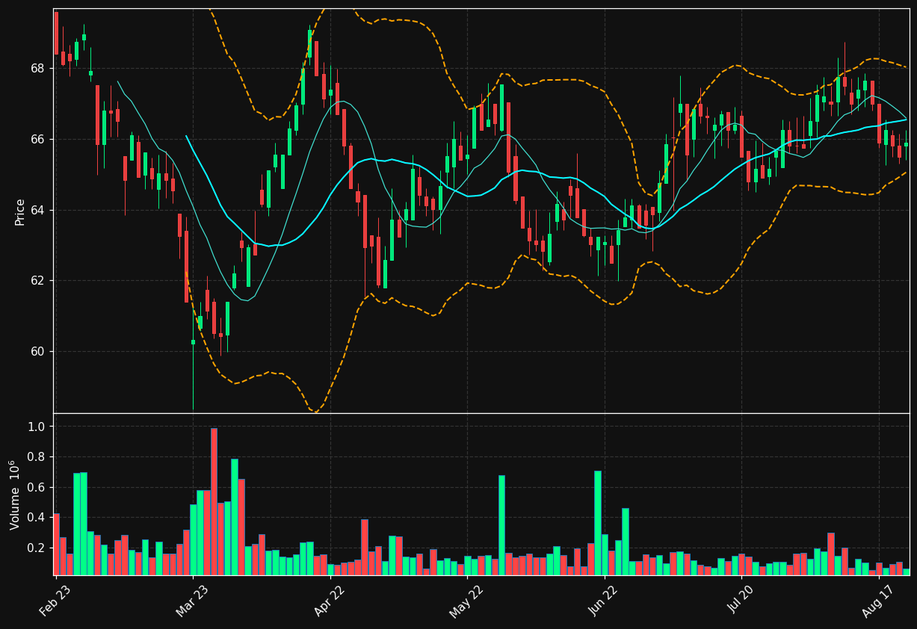Click the 1.0 volume axis label
The image size is (917, 629).
tap(37, 427)
